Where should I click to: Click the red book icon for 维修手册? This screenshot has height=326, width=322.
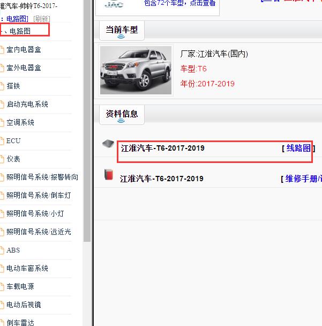point(109,174)
